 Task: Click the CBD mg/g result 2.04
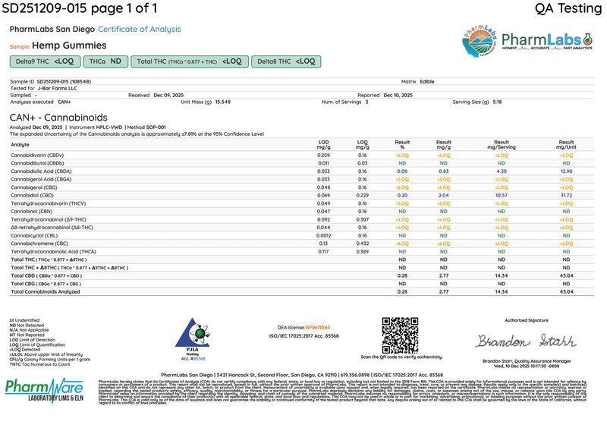click(444, 196)
